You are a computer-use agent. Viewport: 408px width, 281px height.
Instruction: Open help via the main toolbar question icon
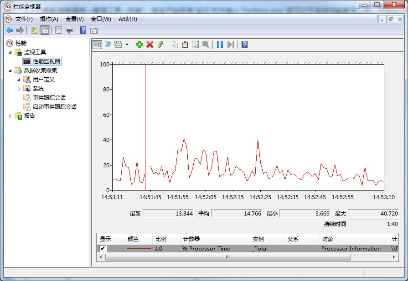tap(83, 30)
